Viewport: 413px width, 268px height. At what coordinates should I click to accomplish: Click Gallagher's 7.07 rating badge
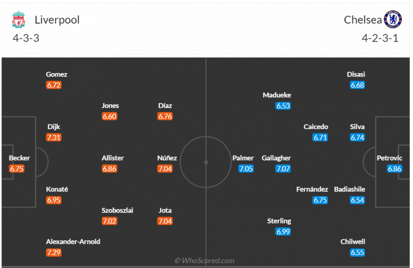click(x=283, y=169)
